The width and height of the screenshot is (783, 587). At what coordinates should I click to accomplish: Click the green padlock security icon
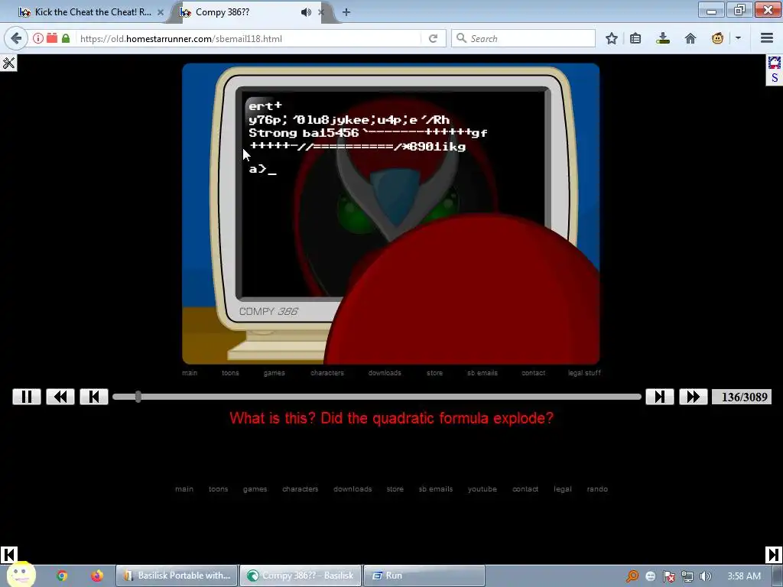66,38
